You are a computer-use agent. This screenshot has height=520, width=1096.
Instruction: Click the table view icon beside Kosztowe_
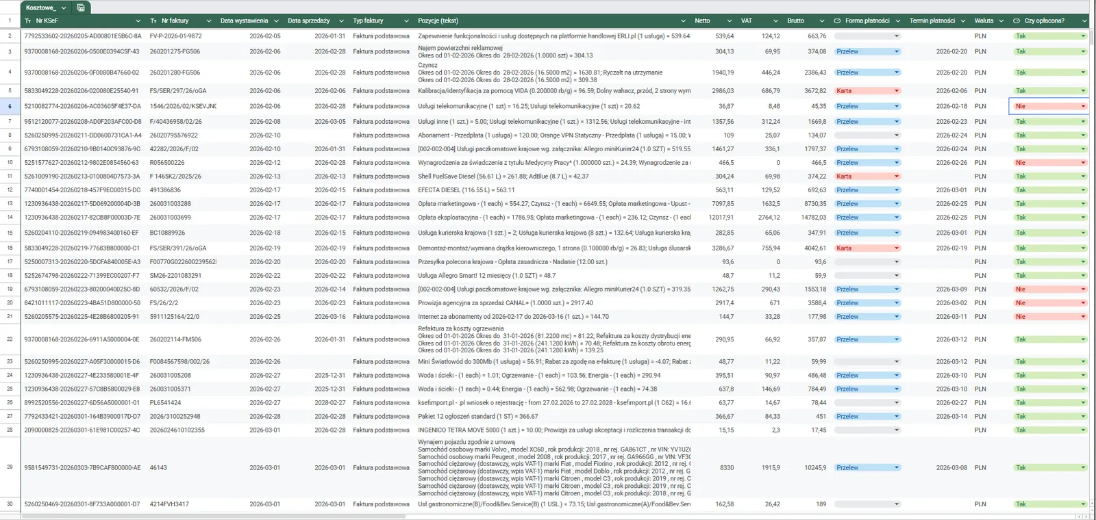tap(80, 8)
